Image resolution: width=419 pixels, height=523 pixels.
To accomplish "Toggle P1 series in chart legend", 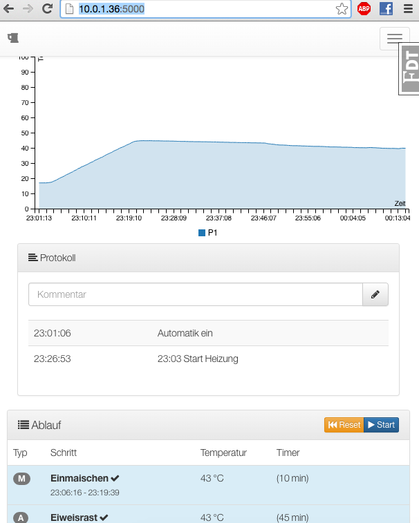I will pyautogui.click(x=208, y=233).
